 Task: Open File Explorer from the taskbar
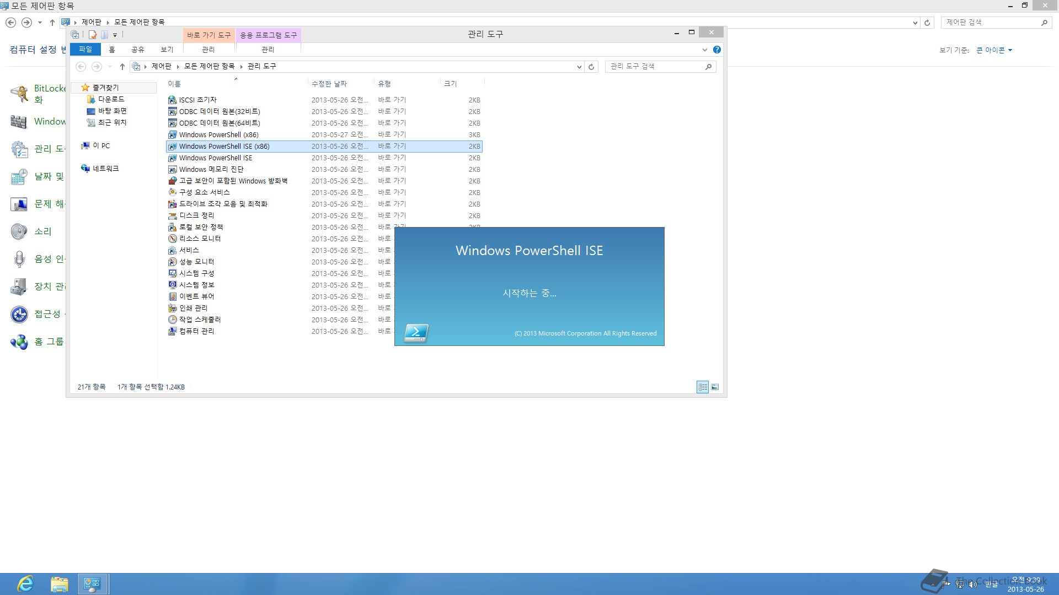(x=59, y=584)
